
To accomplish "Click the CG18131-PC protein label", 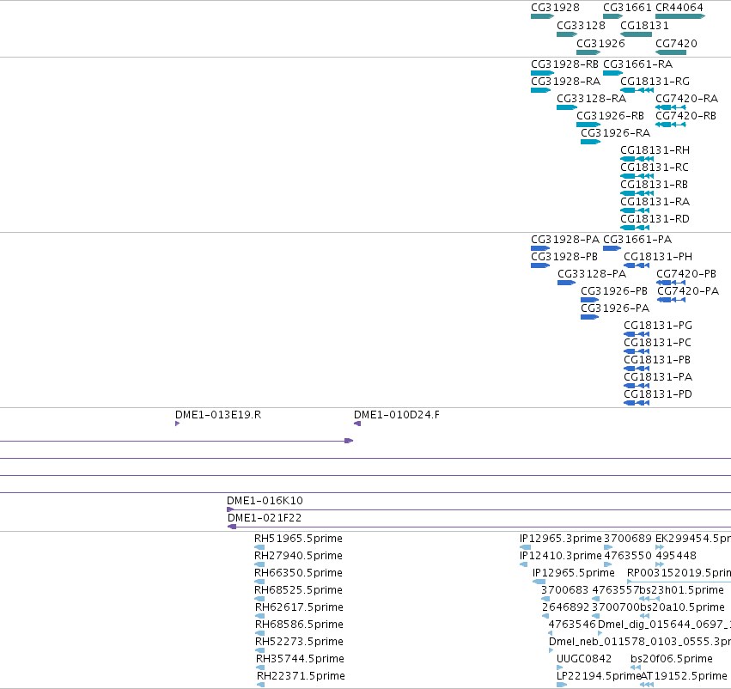I will coord(657,343).
